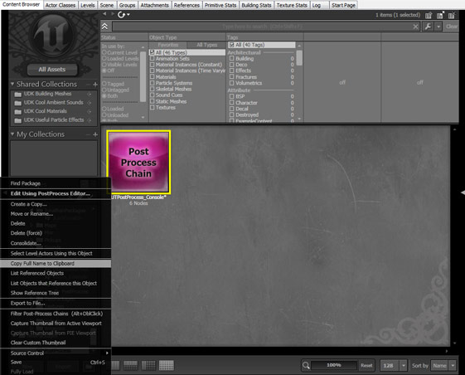Select the Tagged radio button
Screen dimensions: 465x375
104,84
